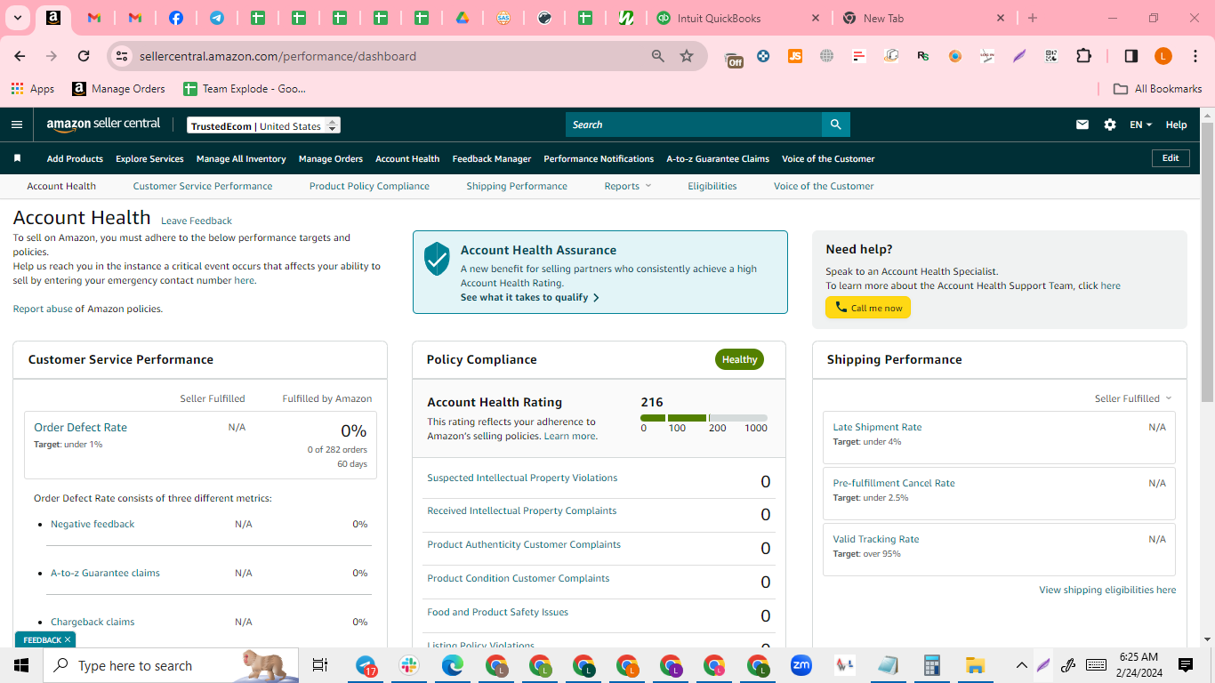Open A-to-z Guarantee Claims in navigation bar
The image size is (1215, 683).
pos(718,158)
